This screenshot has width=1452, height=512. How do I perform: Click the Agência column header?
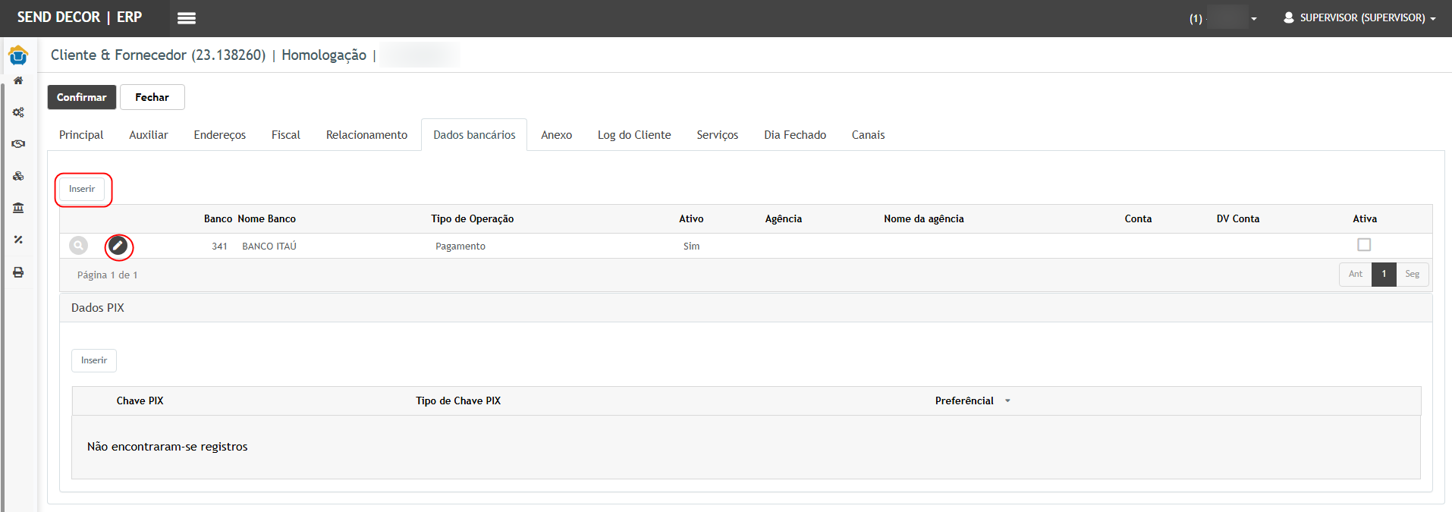783,219
